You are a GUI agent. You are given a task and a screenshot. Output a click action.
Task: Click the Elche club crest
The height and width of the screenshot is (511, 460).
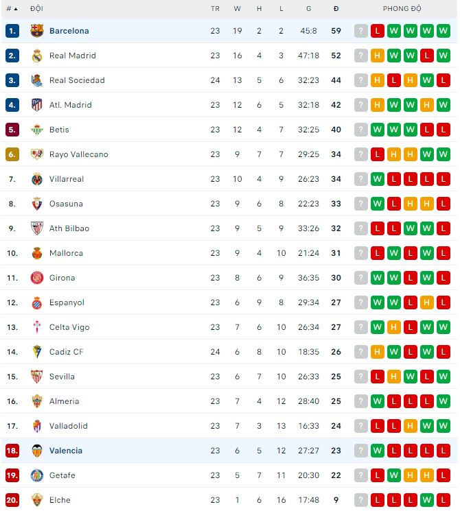tap(37, 500)
